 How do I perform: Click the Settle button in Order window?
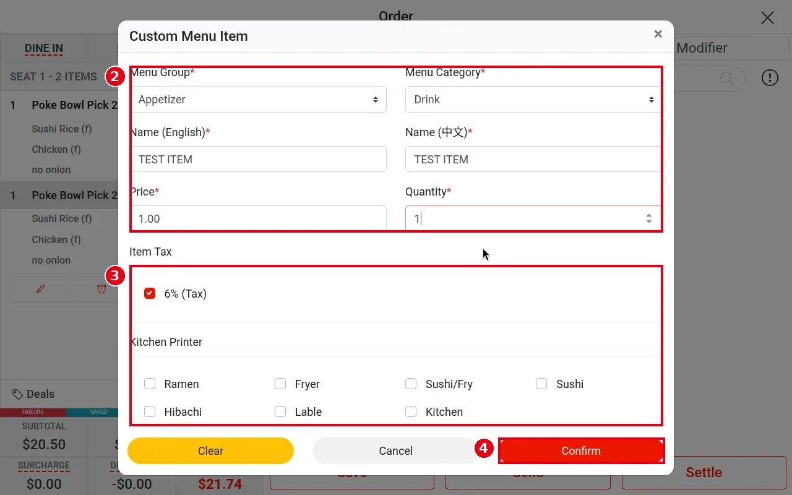(704, 472)
